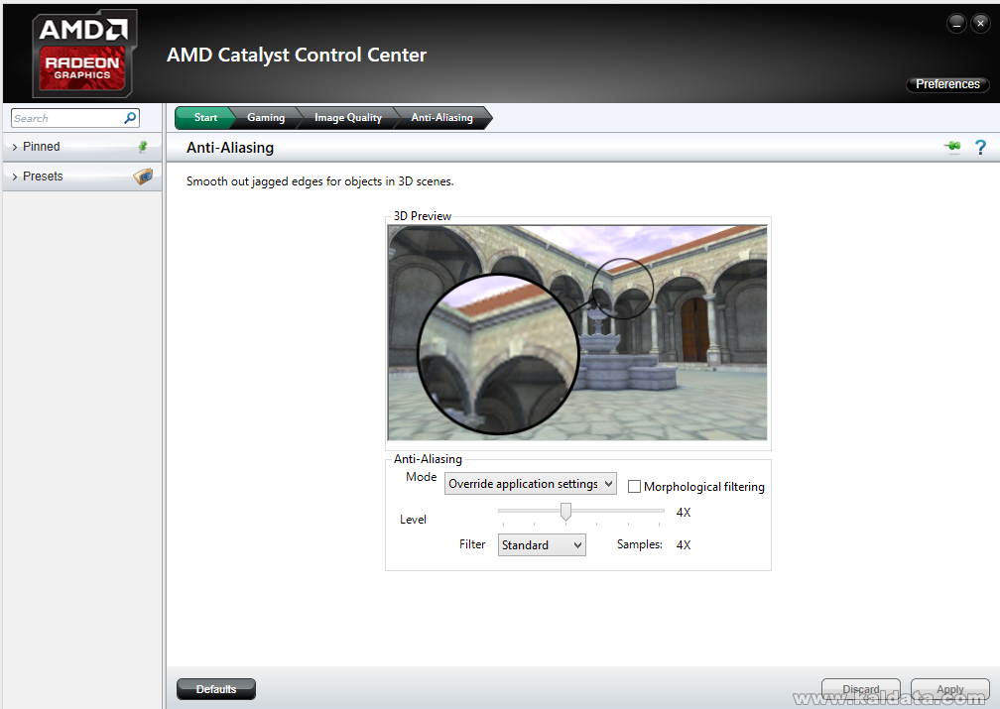
Task: Open the Mode dropdown
Action: [530, 484]
